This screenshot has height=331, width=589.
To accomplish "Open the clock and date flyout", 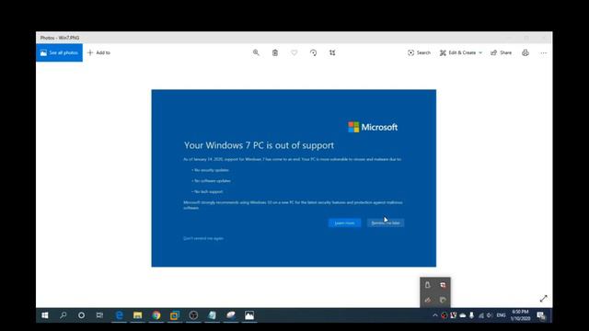I will pyautogui.click(x=520, y=315).
